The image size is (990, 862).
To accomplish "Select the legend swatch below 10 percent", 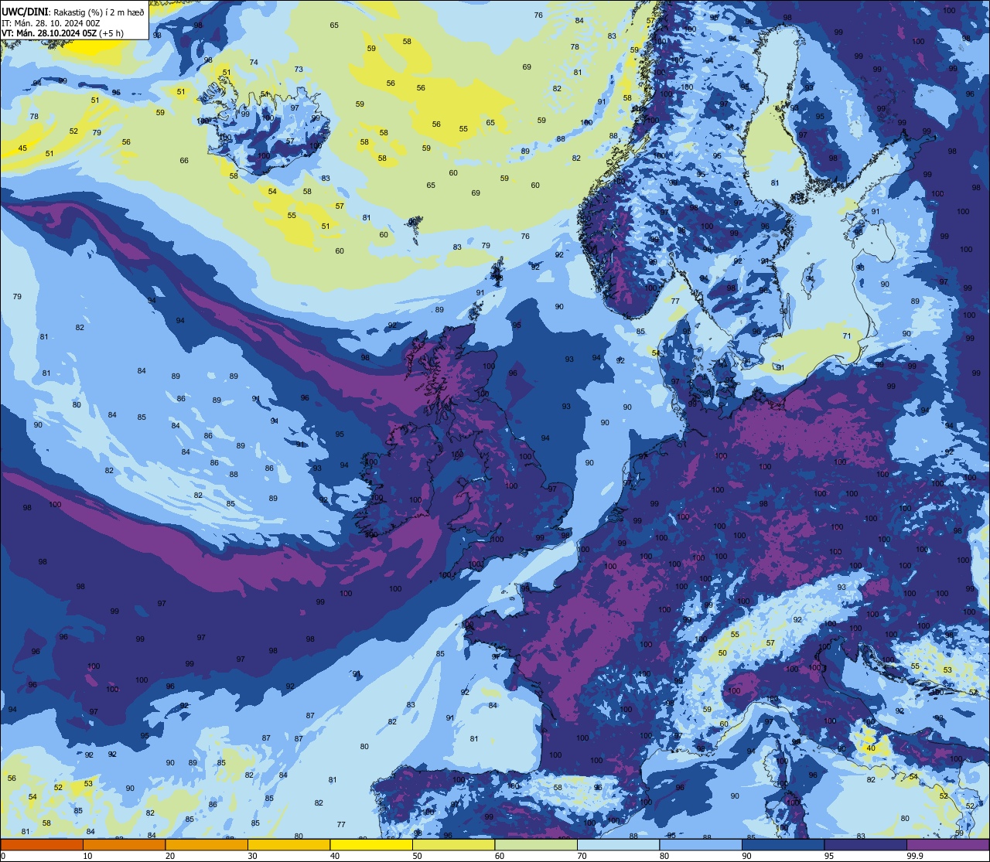I will coord(42,844).
